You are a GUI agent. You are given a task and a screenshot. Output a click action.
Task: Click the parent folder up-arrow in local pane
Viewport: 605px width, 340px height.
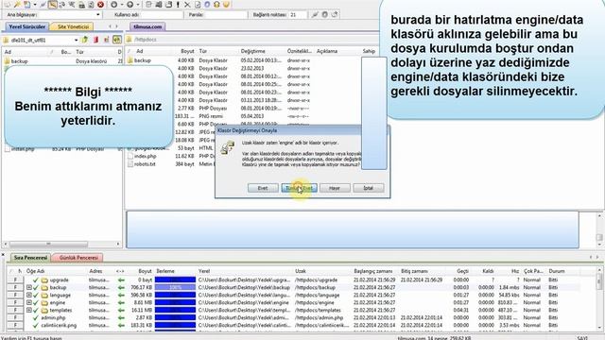click(x=85, y=40)
